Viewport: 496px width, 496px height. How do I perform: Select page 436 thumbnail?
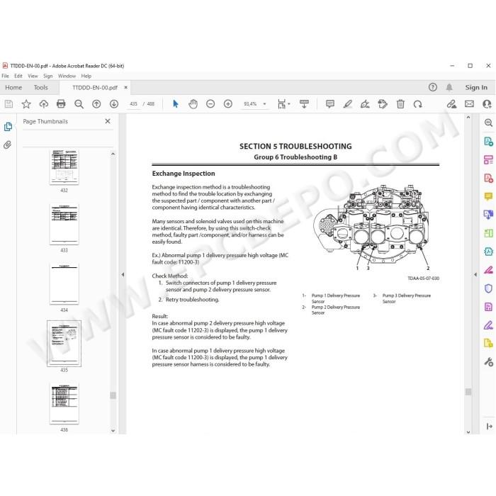tap(64, 403)
